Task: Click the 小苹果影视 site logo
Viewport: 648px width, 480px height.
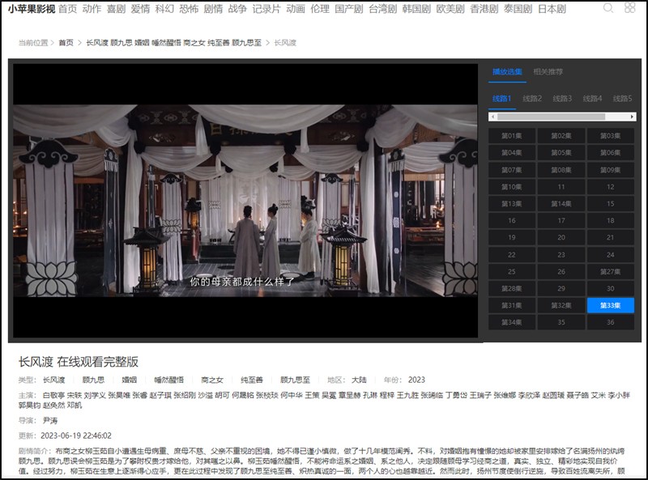Action: (32, 9)
